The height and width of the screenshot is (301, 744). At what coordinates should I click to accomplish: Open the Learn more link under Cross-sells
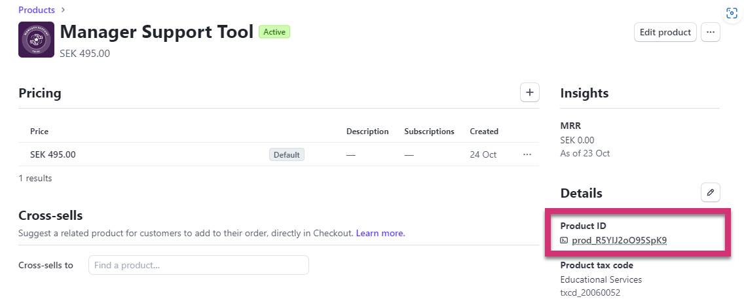(381, 233)
